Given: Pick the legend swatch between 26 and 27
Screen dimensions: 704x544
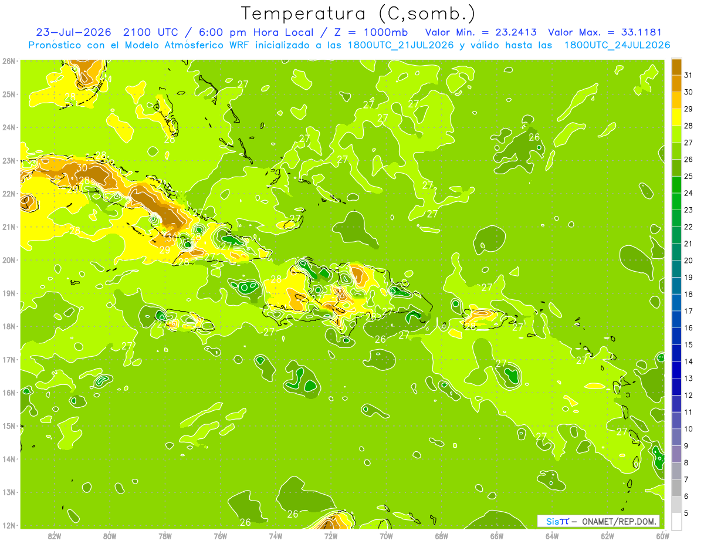Looking at the screenshot, I should [676, 151].
